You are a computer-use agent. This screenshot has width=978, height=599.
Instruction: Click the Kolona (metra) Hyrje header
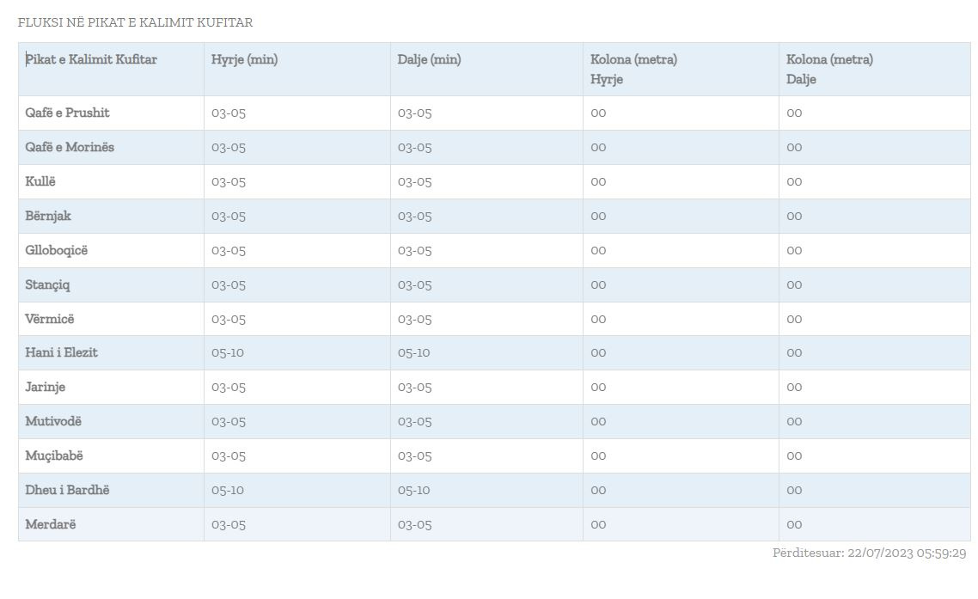(633, 69)
